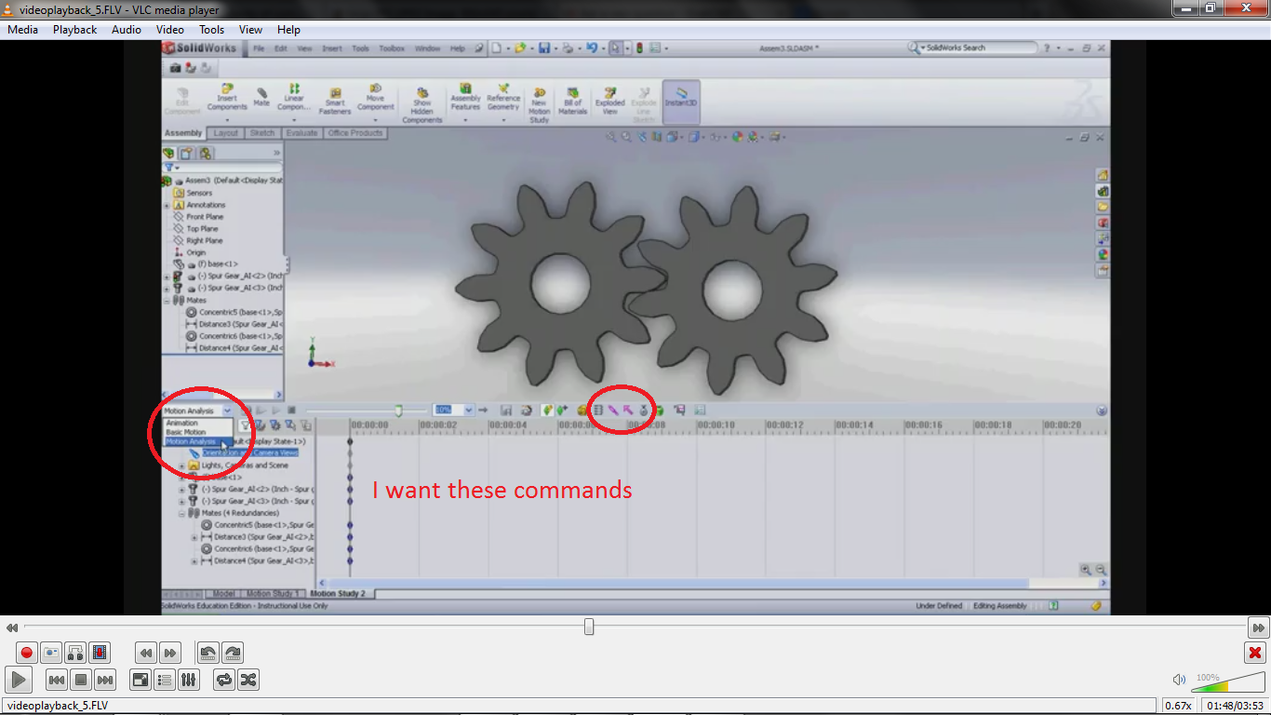This screenshot has width=1271, height=715.
Task: Click the Move Component tool
Action: click(376, 101)
